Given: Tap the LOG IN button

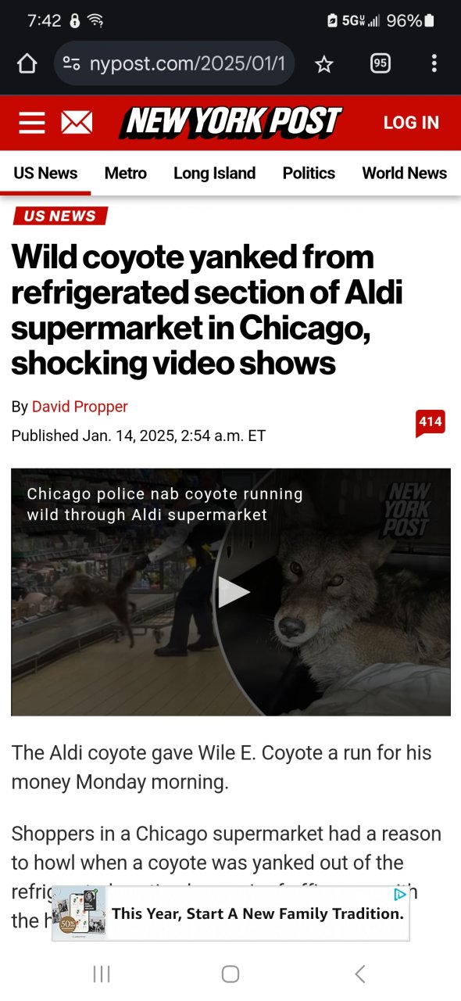Looking at the screenshot, I should click(x=411, y=123).
